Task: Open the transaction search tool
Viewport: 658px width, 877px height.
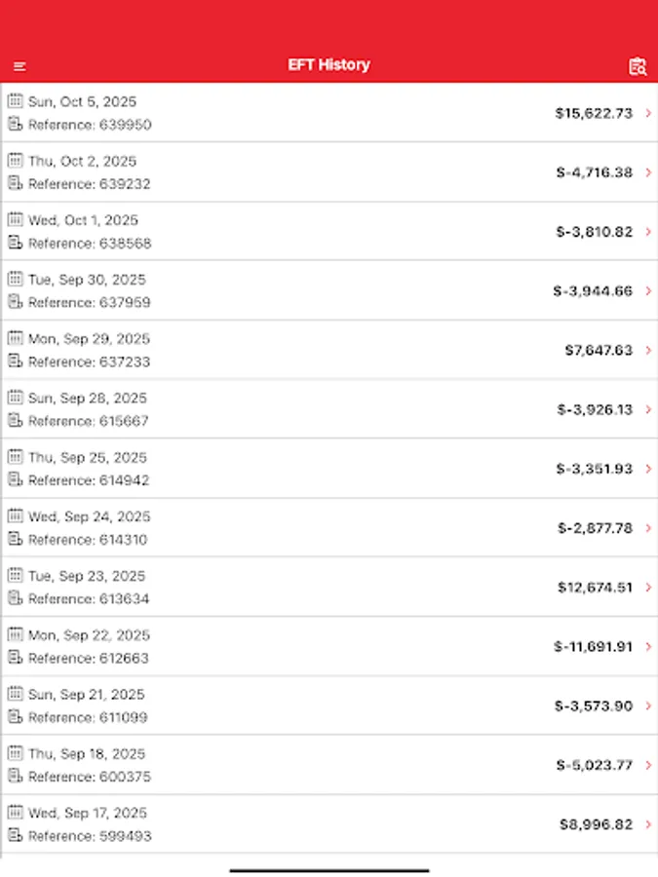Action: click(638, 65)
